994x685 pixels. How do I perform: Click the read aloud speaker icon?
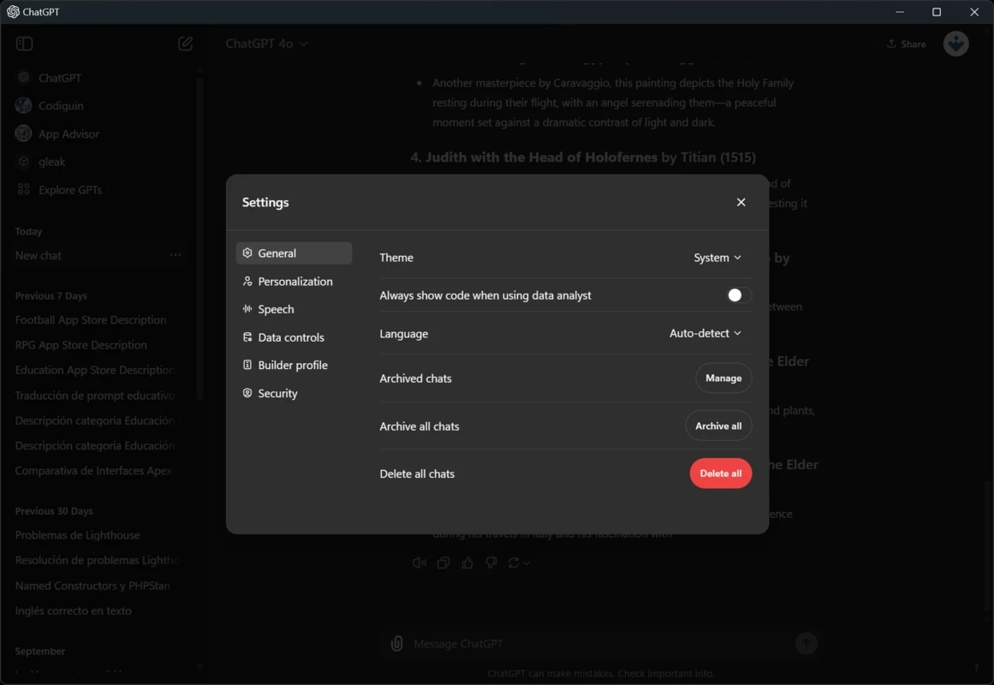[x=419, y=563]
